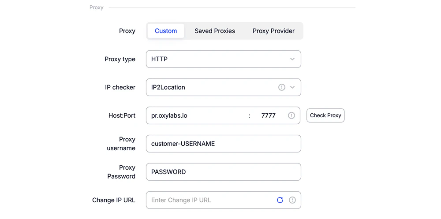Click the Host:Port label
Image resolution: width=441 pixels, height=219 pixels.
coord(122,115)
